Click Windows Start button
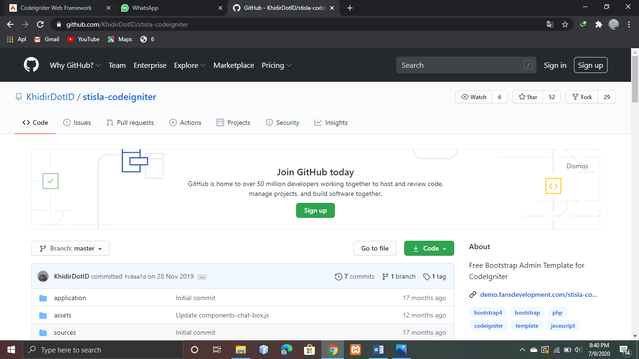Viewport: 639px width, 359px height. click(x=11, y=350)
